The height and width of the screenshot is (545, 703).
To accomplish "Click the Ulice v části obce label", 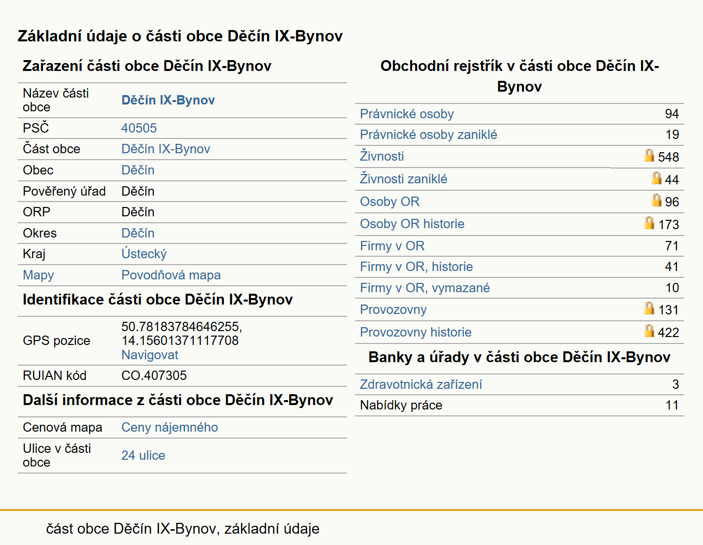I will (57, 455).
